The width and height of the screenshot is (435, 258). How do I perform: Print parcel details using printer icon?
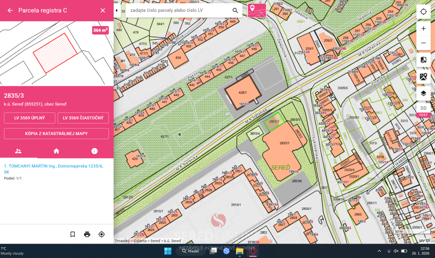tap(87, 234)
